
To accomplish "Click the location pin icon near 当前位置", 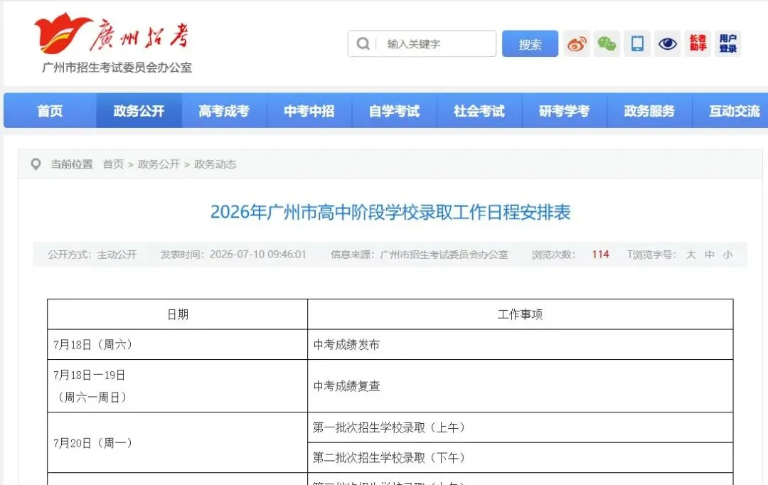I will point(36,164).
